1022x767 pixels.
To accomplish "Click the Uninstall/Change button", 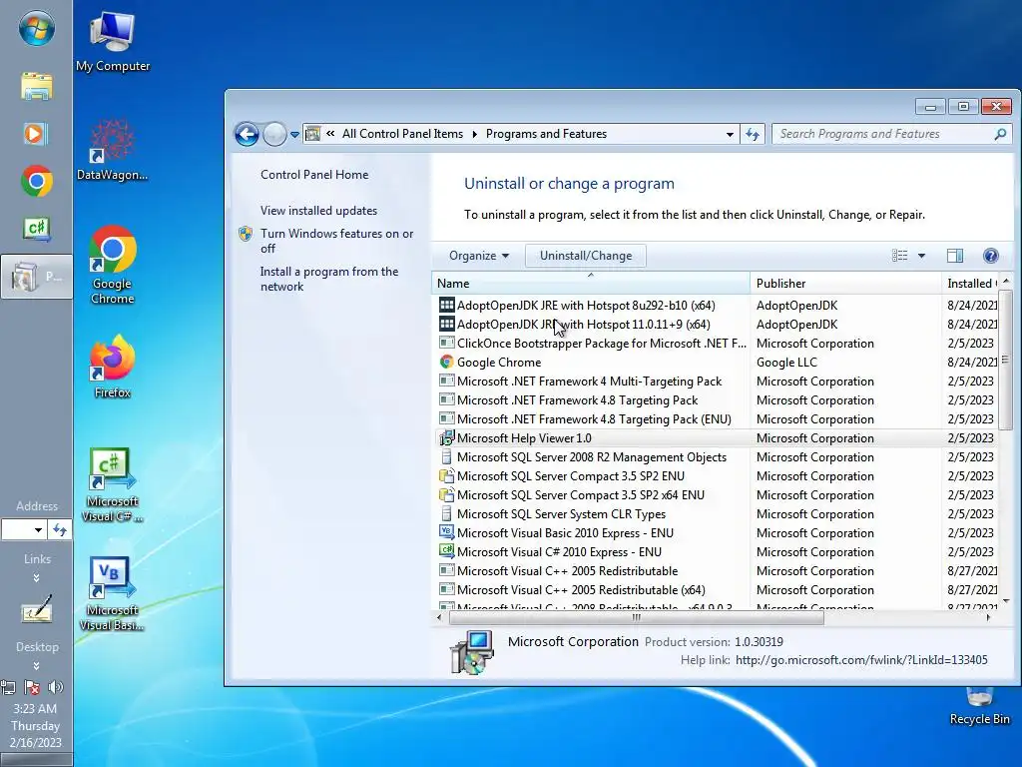I will click(585, 256).
